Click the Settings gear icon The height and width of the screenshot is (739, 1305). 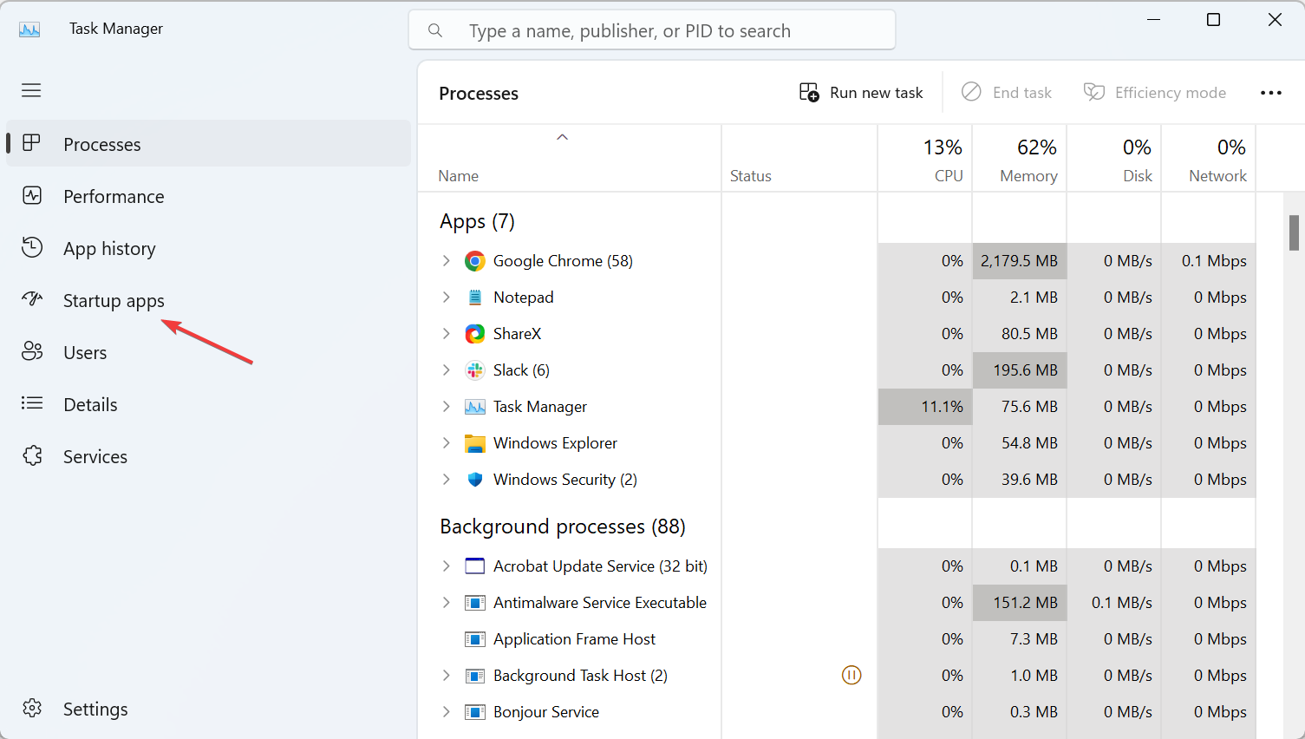click(32, 708)
